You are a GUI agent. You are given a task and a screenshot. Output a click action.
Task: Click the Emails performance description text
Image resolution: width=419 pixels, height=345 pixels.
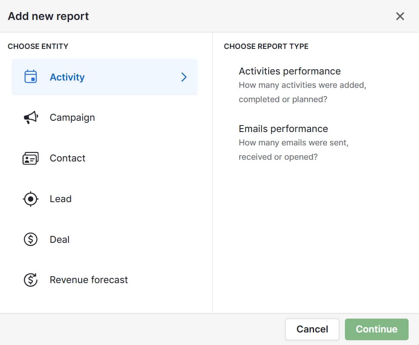(x=293, y=149)
